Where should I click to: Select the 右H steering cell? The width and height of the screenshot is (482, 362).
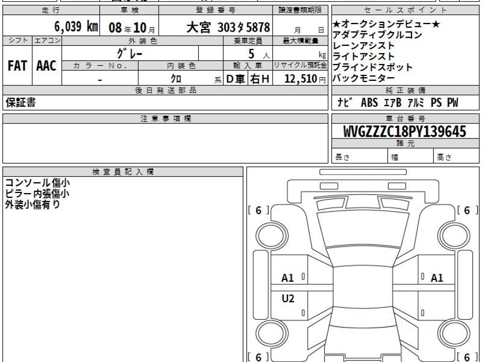(260, 79)
